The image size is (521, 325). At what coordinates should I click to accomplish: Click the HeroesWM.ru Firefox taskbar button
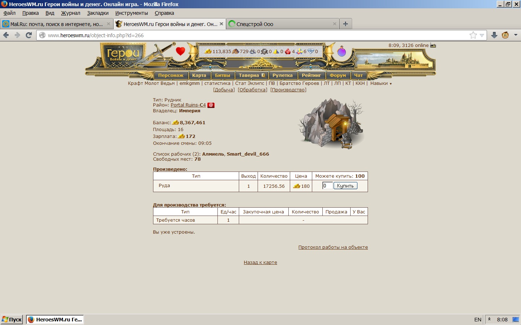point(55,319)
